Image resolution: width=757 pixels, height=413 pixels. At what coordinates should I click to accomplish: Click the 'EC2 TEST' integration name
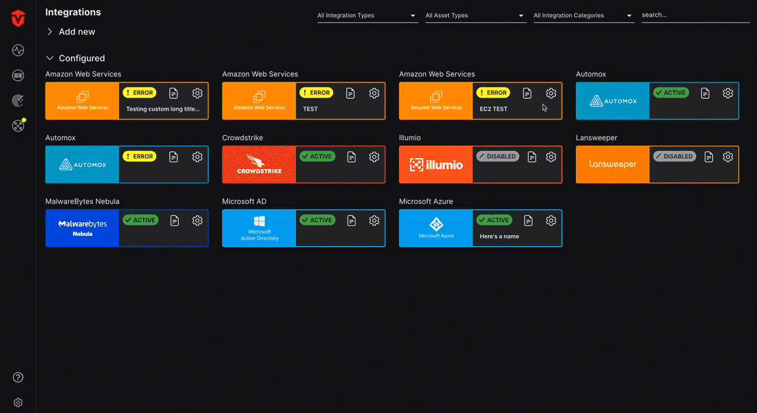pos(493,109)
